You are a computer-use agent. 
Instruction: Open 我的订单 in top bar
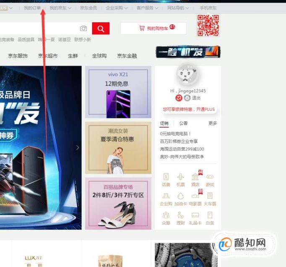32,8
